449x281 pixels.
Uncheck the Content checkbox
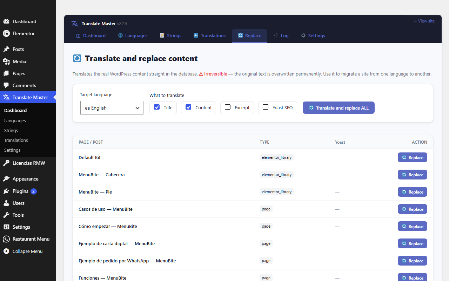[x=188, y=107]
